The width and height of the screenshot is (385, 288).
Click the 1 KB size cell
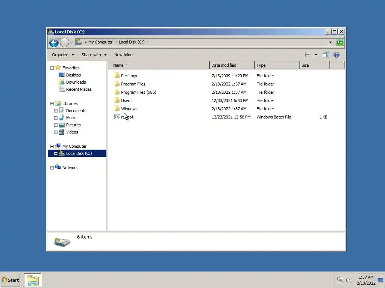tap(323, 117)
